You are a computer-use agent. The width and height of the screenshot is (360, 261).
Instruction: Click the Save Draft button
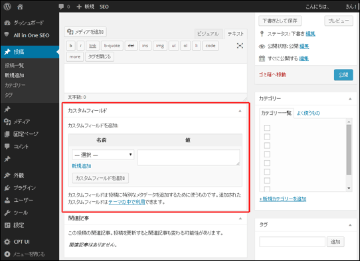click(280, 21)
